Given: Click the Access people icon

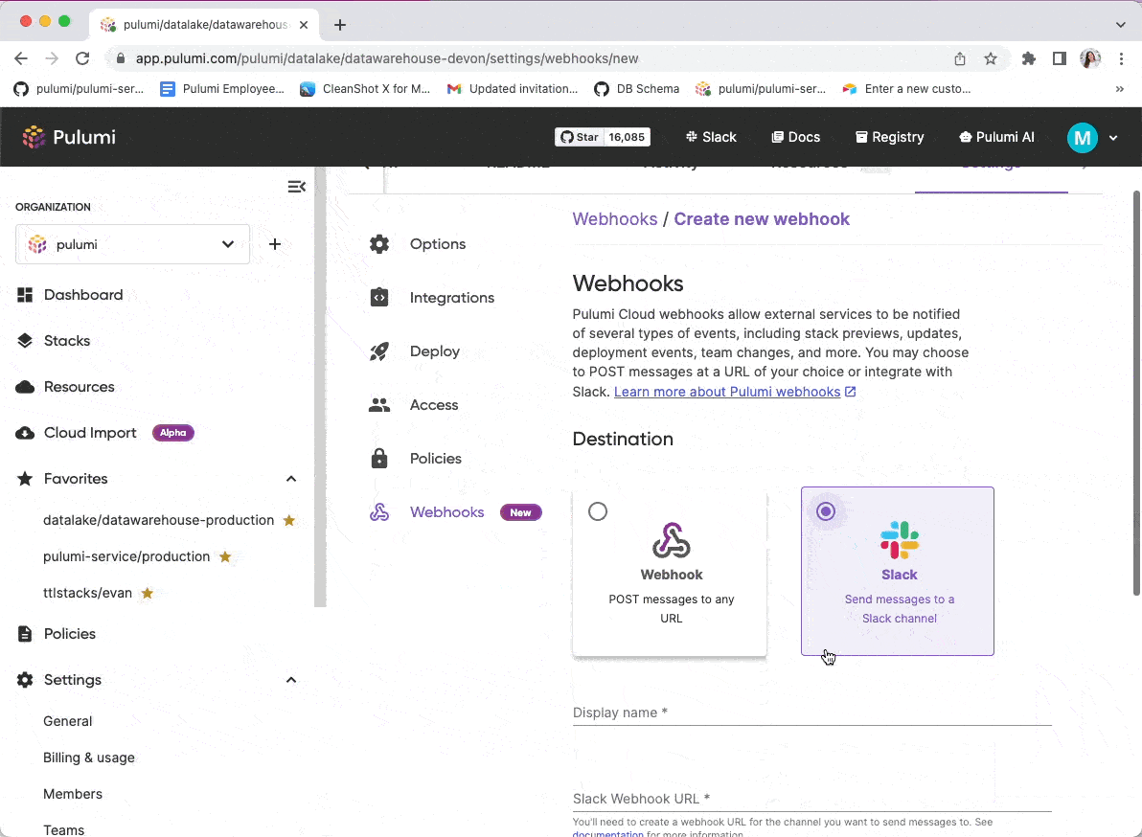Looking at the screenshot, I should coord(379,405).
